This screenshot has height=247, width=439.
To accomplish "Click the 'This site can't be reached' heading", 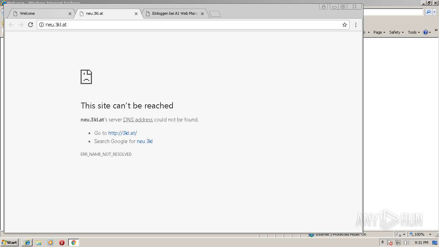I will [x=127, y=106].
